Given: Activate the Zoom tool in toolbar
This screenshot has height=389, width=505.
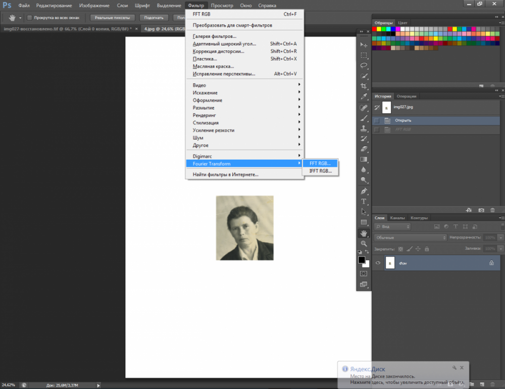Looking at the screenshot, I should [364, 244].
